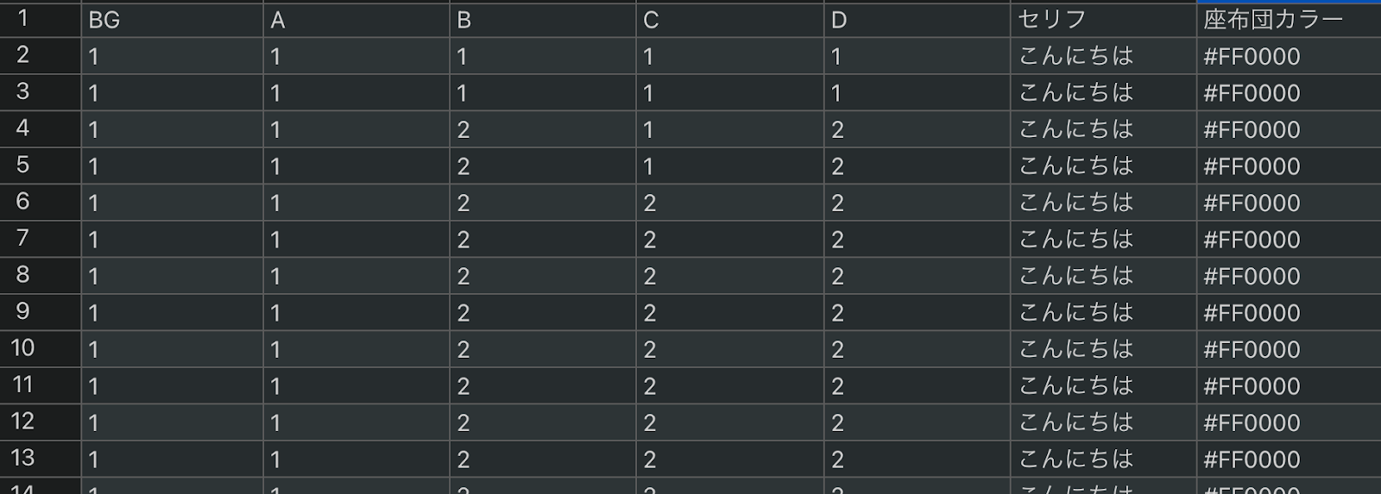
Task: Click the B column cell in row 4
Action: coord(542,129)
